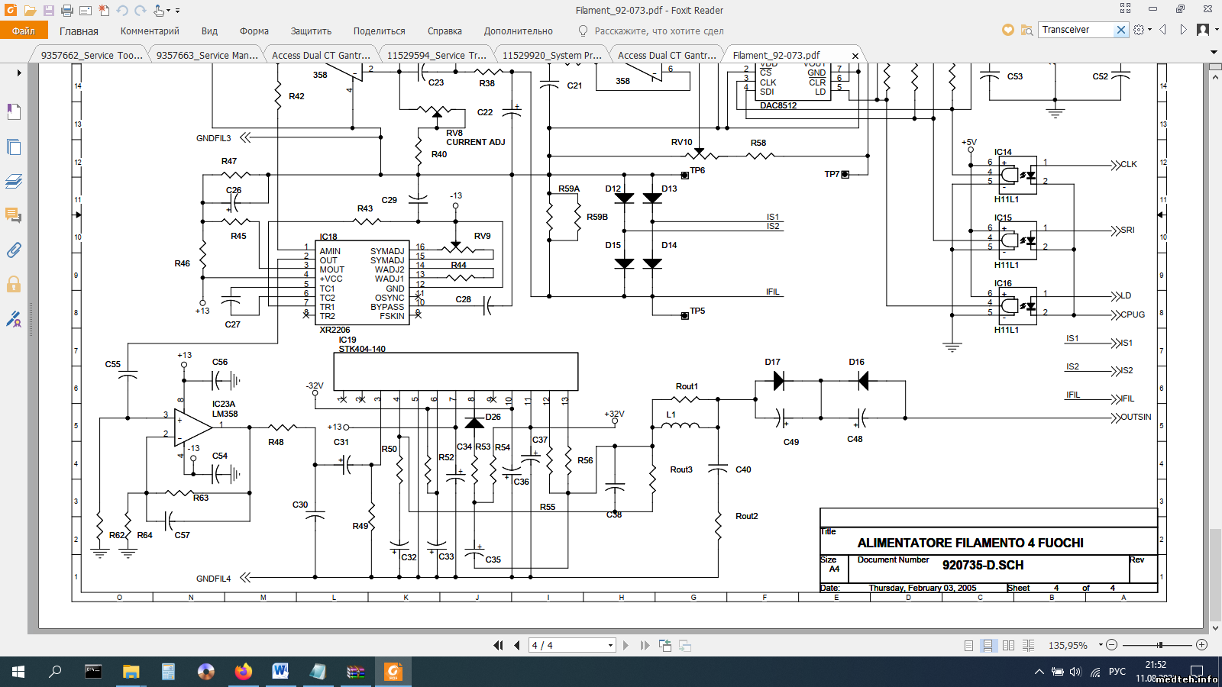Click the Print icon in quick access toolbar
This screenshot has width=1222, height=687.
(x=67, y=11)
